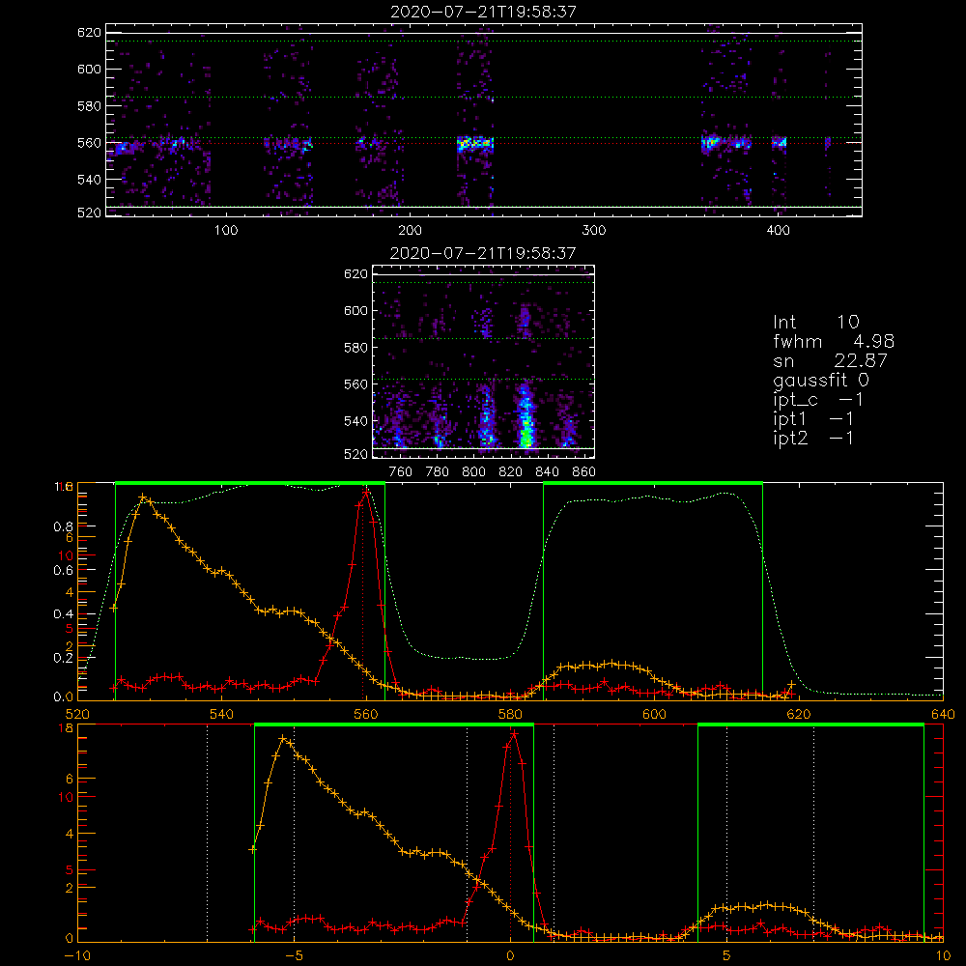Click x-axis label 400 on top spectrogram
The image size is (966, 966).
point(778,231)
